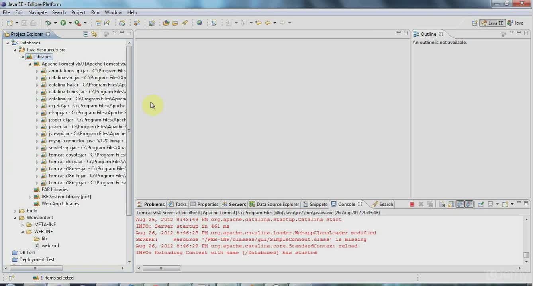Image resolution: width=533 pixels, height=286 pixels.
Task: Open Project Explorer view menu triangle
Action: point(114,33)
